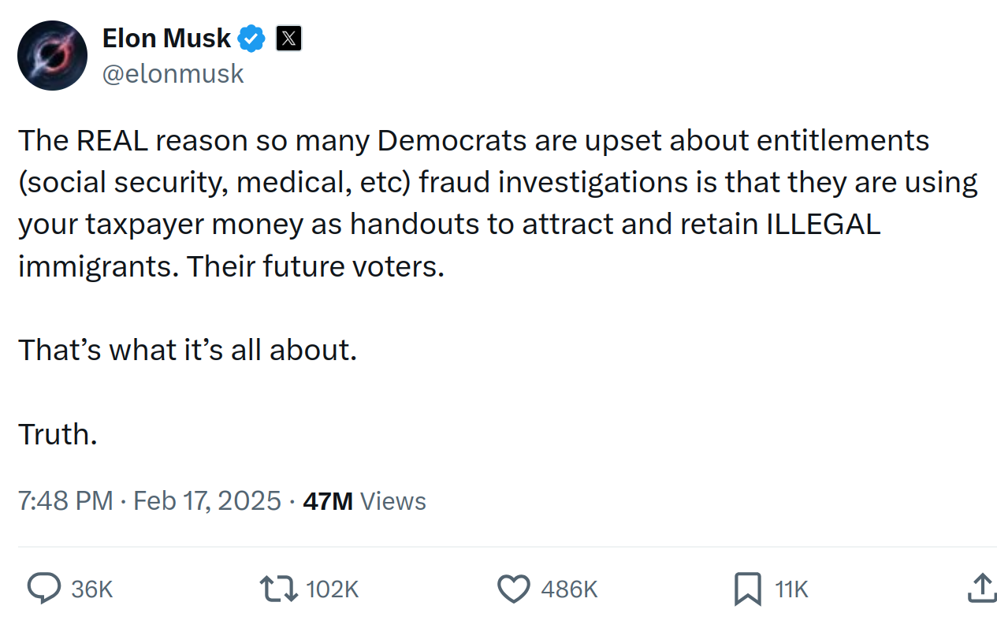Click the 486K likes count

click(x=569, y=589)
